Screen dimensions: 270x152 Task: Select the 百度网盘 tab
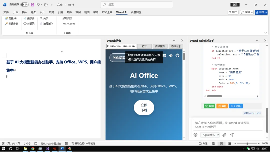pyautogui.click(x=136, y=12)
